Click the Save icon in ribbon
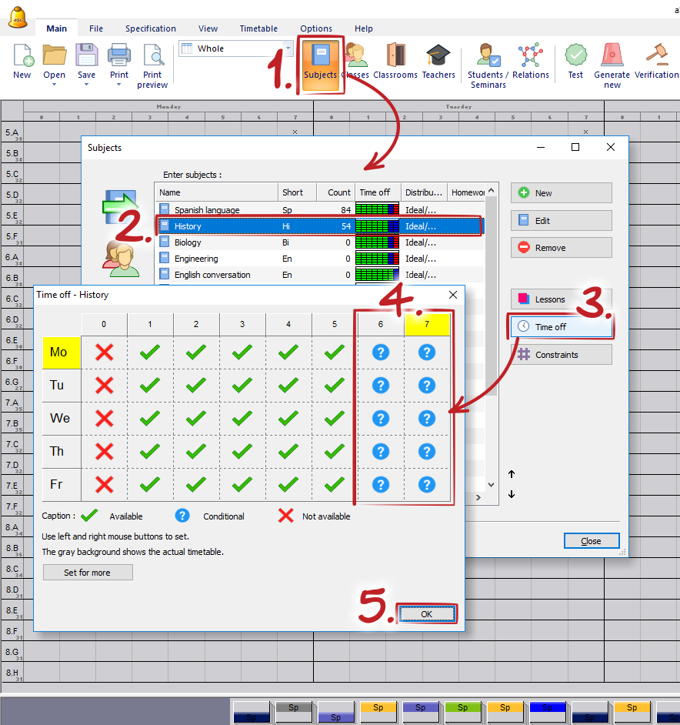 (86, 57)
